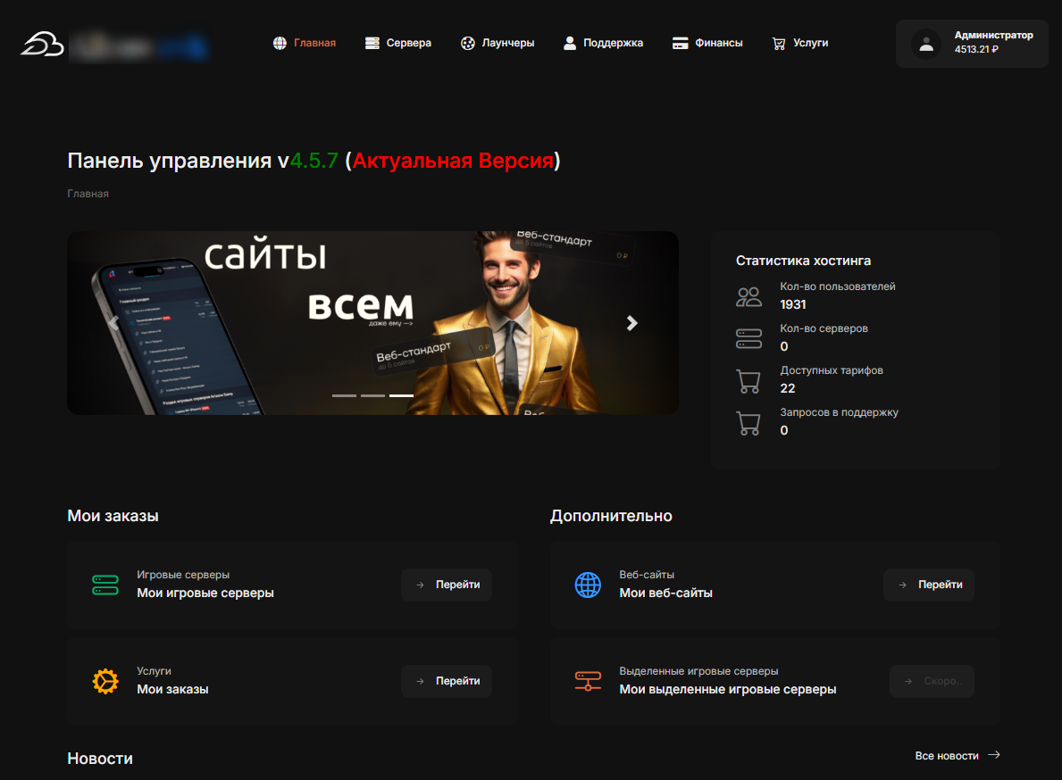Click the dedicated game servers icon
The image size is (1062, 780).
point(588,681)
